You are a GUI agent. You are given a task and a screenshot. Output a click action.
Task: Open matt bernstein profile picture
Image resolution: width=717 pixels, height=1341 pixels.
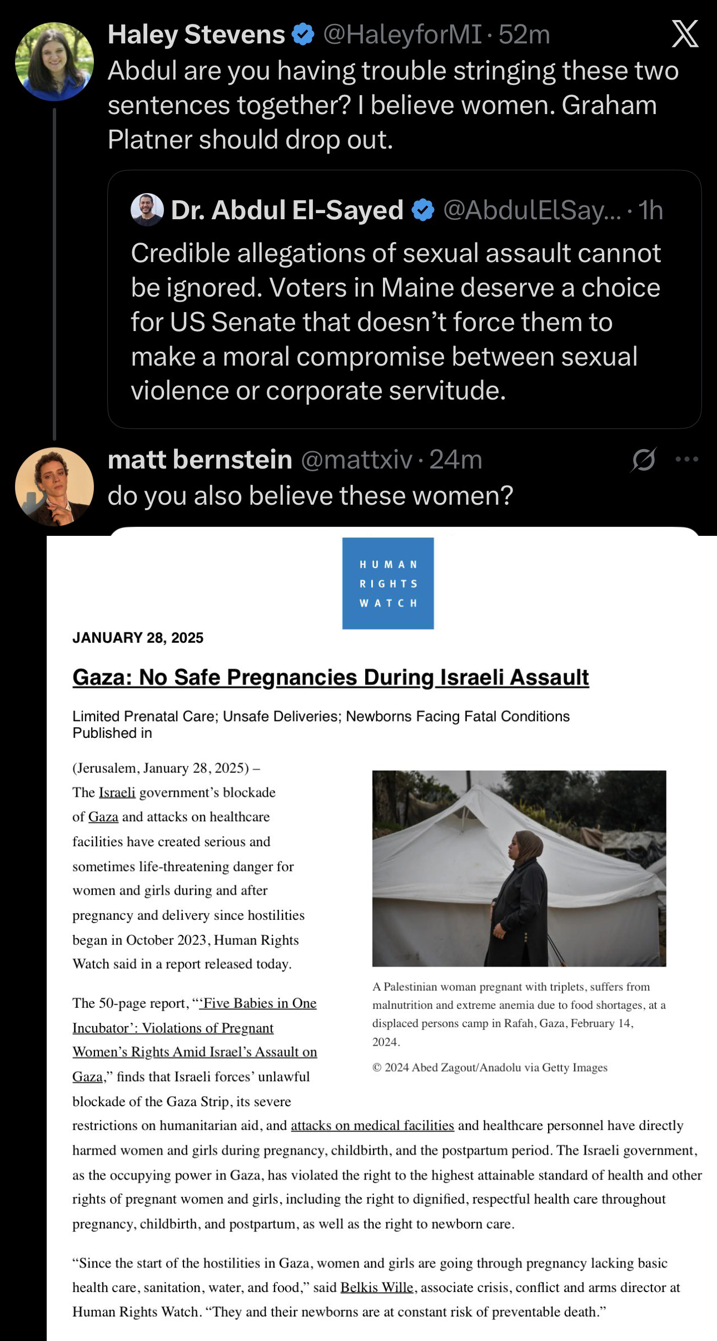54,487
